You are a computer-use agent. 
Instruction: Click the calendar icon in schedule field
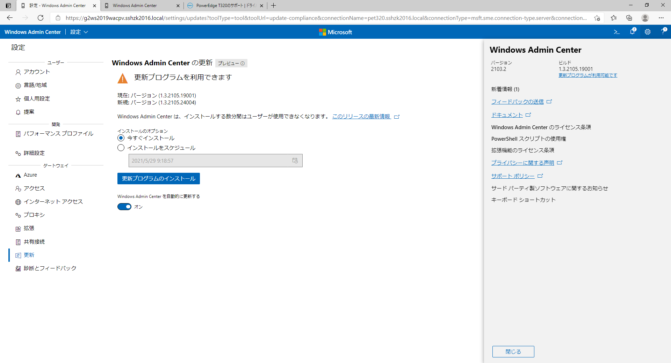295,161
